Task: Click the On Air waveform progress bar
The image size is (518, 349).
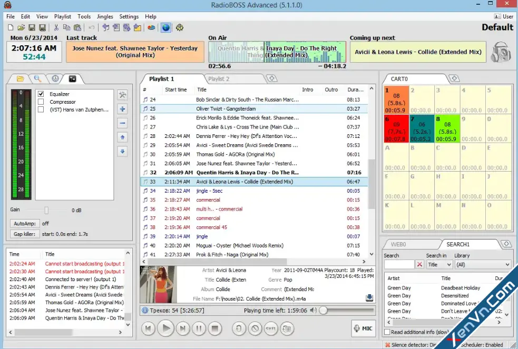Action: (x=277, y=52)
